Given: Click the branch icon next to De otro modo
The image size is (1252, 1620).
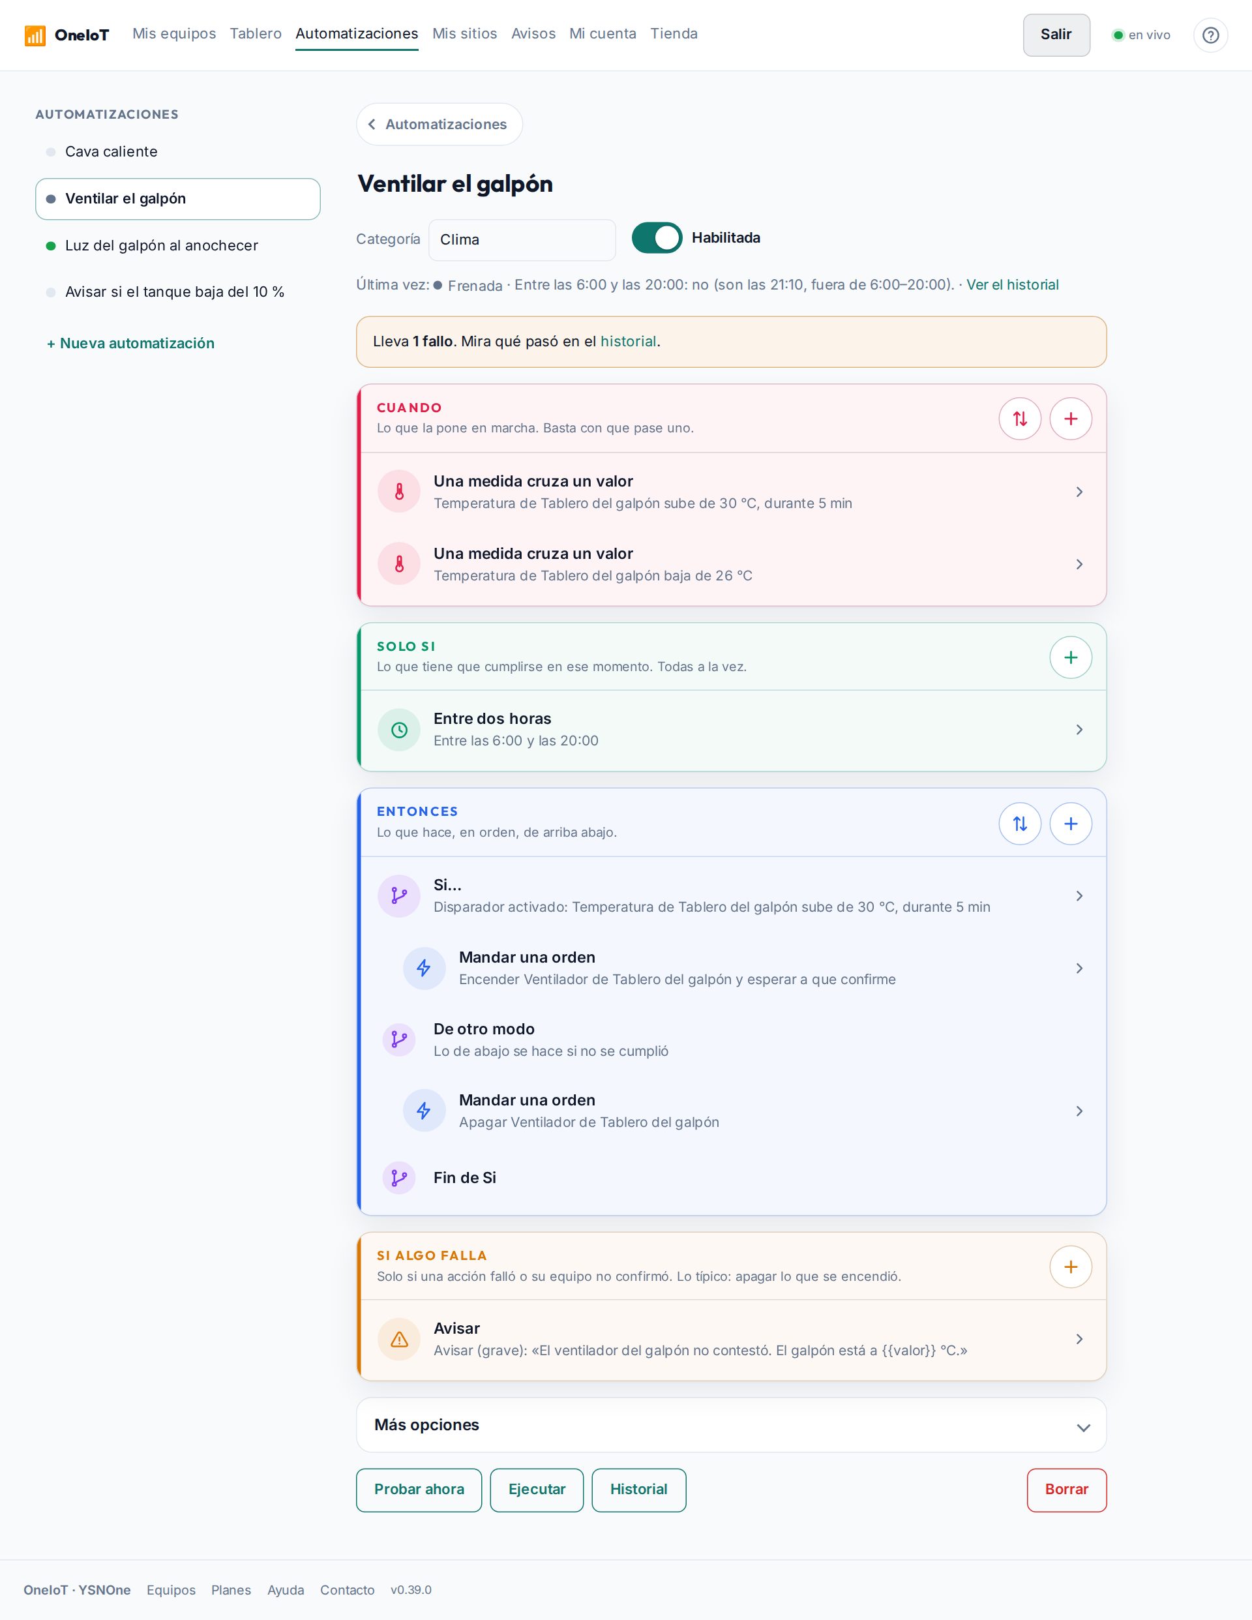Looking at the screenshot, I should point(399,1039).
